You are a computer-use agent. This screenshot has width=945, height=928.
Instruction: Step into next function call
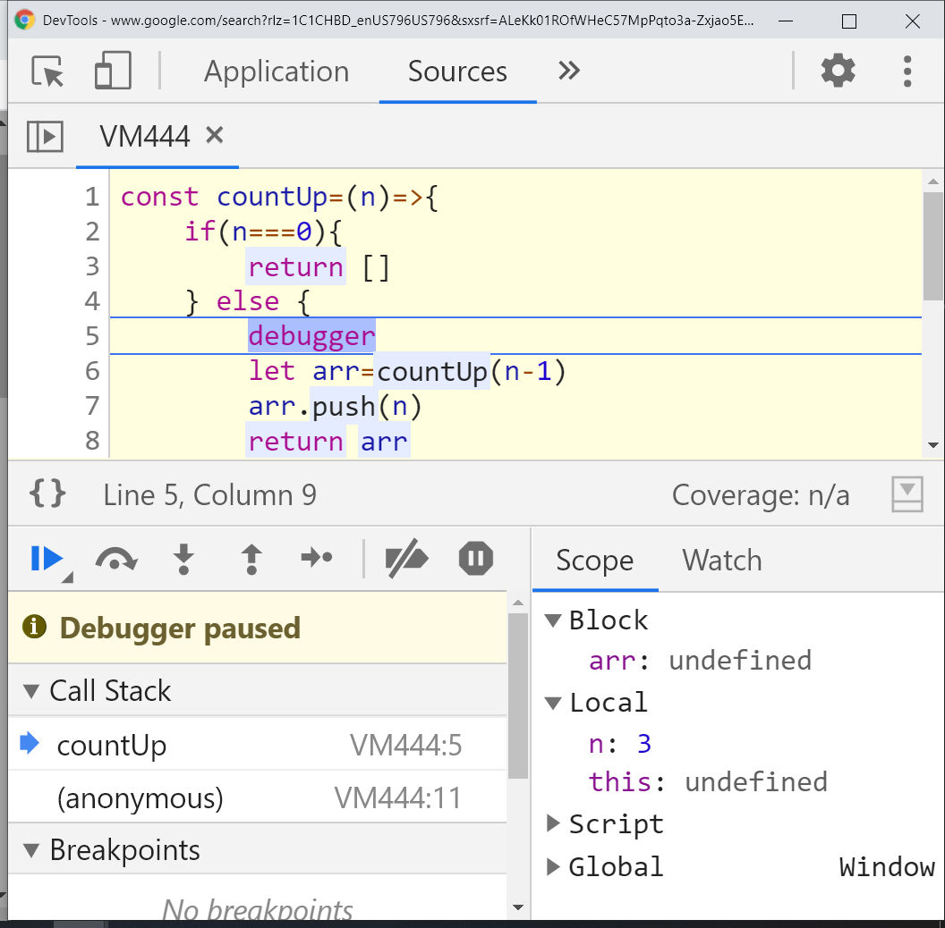[x=183, y=559]
